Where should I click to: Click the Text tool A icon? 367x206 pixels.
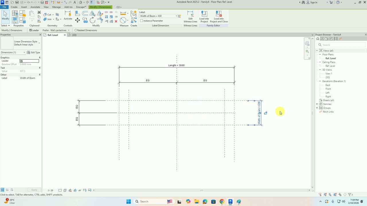point(75,2)
